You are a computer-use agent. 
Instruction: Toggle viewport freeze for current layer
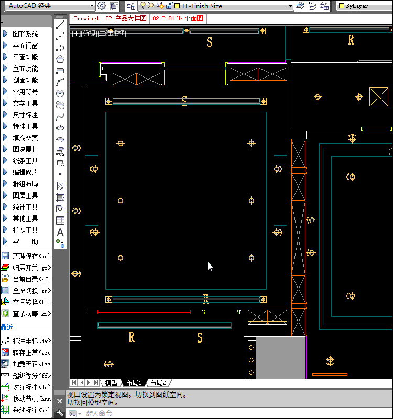[160, 5]
